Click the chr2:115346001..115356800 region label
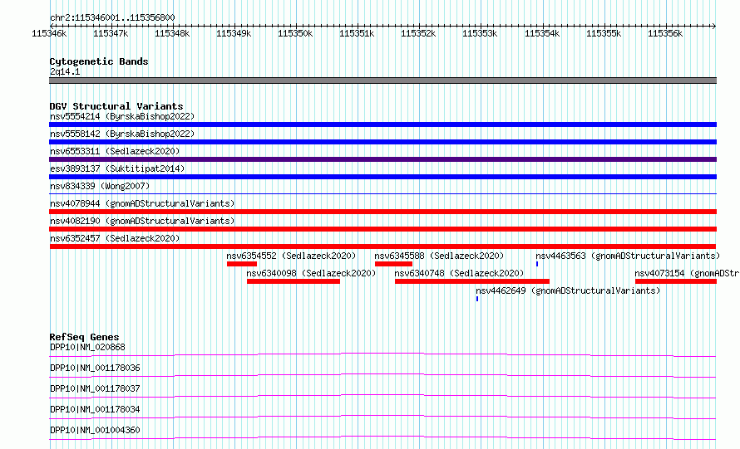This screenshot has height=449, width=740. [x=112, y=17]
